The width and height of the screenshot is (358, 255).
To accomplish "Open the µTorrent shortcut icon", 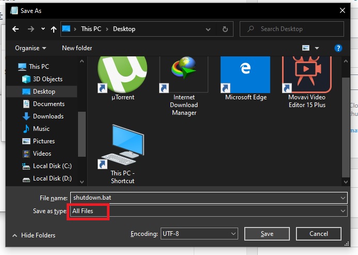I will [122, 76].
